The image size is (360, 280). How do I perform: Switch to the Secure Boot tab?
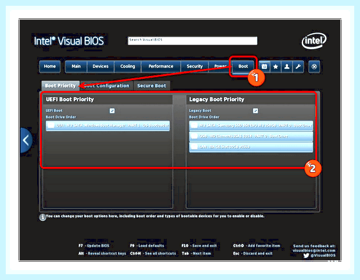(x=152, y=86)
